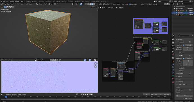This screenshot has height=102, width=194.
Task: Open the Output properties tab icon
Action: click(173, 46)
